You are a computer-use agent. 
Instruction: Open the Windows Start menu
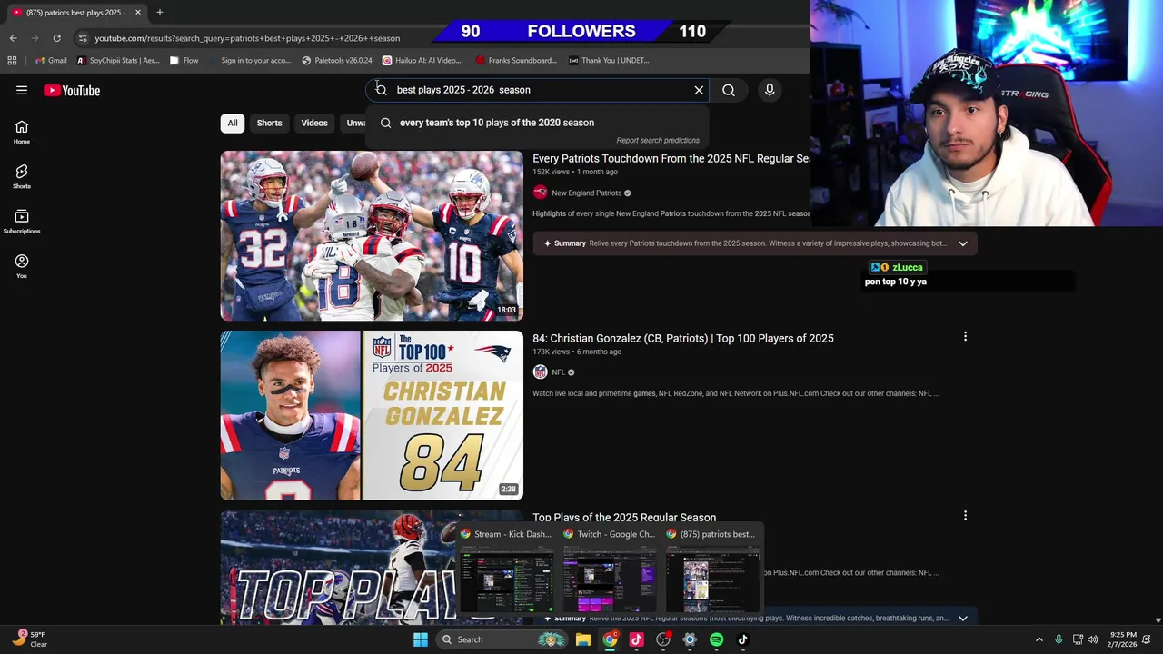421,639
